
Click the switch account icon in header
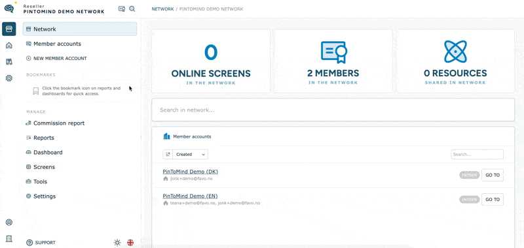(x=122, y=9)
